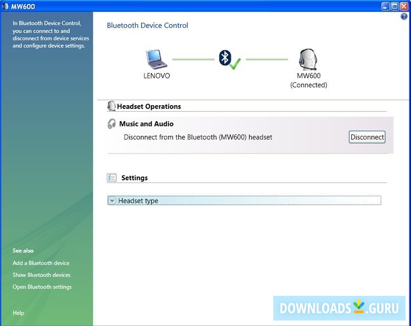Click the MW600 (Connected) label
This screenshot has height=326, width=411.
click(308, 81)
